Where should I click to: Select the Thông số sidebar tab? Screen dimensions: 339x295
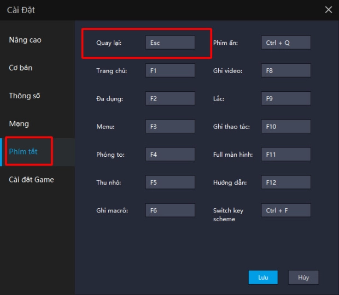click(x=25, y=96)
